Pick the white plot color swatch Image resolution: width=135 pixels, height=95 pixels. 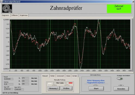50,83
